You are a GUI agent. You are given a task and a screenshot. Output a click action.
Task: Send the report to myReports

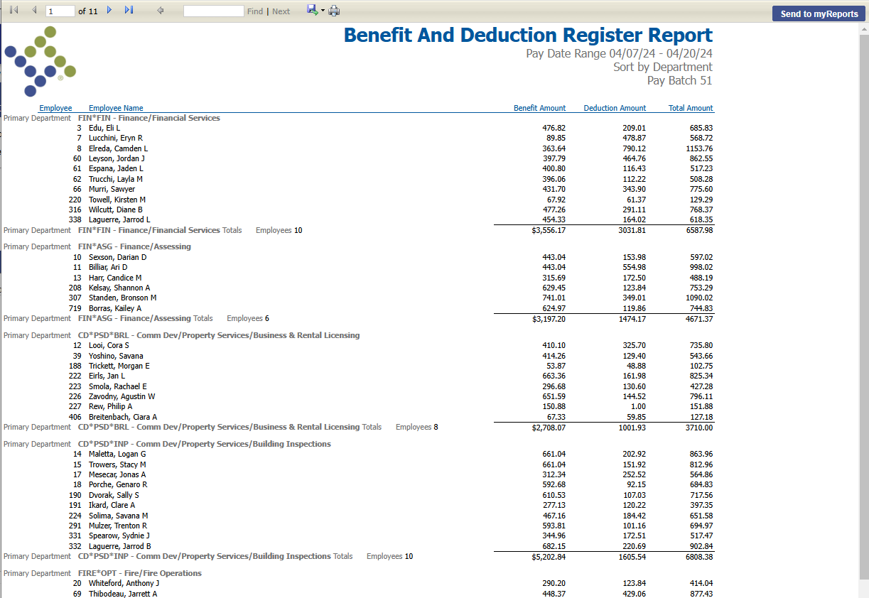819,13
